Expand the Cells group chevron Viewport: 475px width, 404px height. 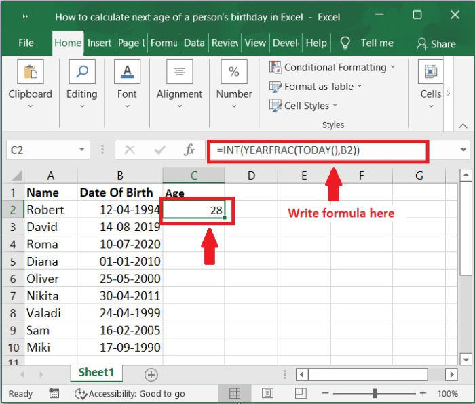(x=431, y=106)
